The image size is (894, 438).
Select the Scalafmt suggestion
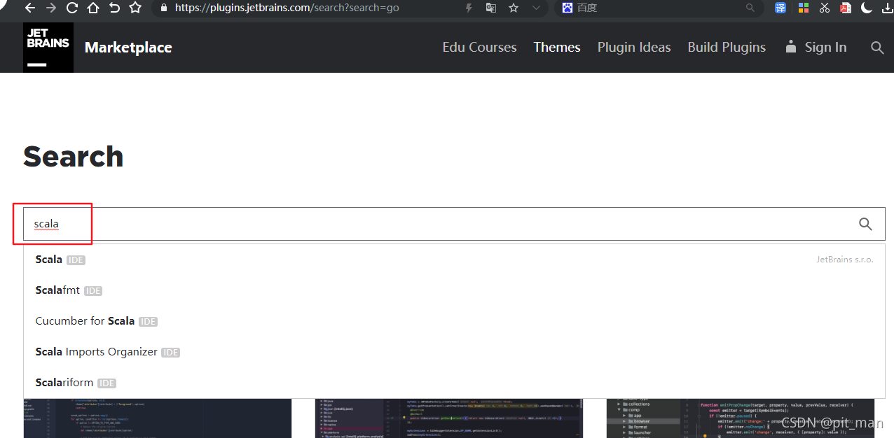tap(454, 290)
